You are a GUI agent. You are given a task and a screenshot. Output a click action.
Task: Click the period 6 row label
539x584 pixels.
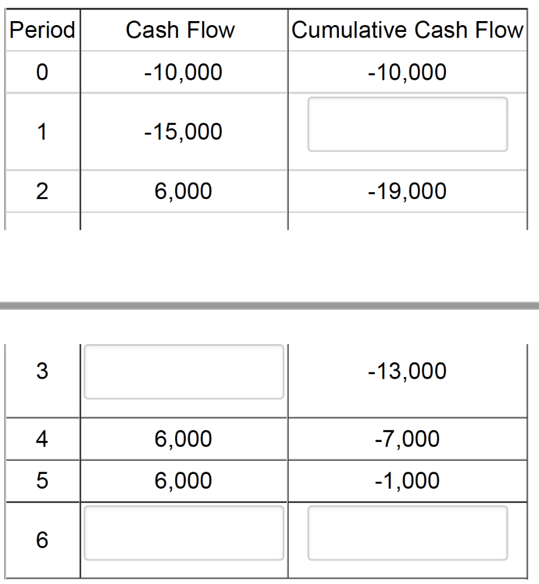pyautogui.click(x=42, y=540)
